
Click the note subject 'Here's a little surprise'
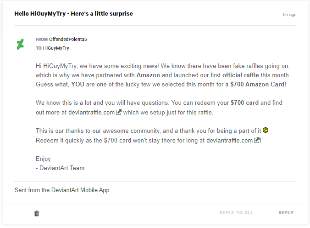(102, 13)
